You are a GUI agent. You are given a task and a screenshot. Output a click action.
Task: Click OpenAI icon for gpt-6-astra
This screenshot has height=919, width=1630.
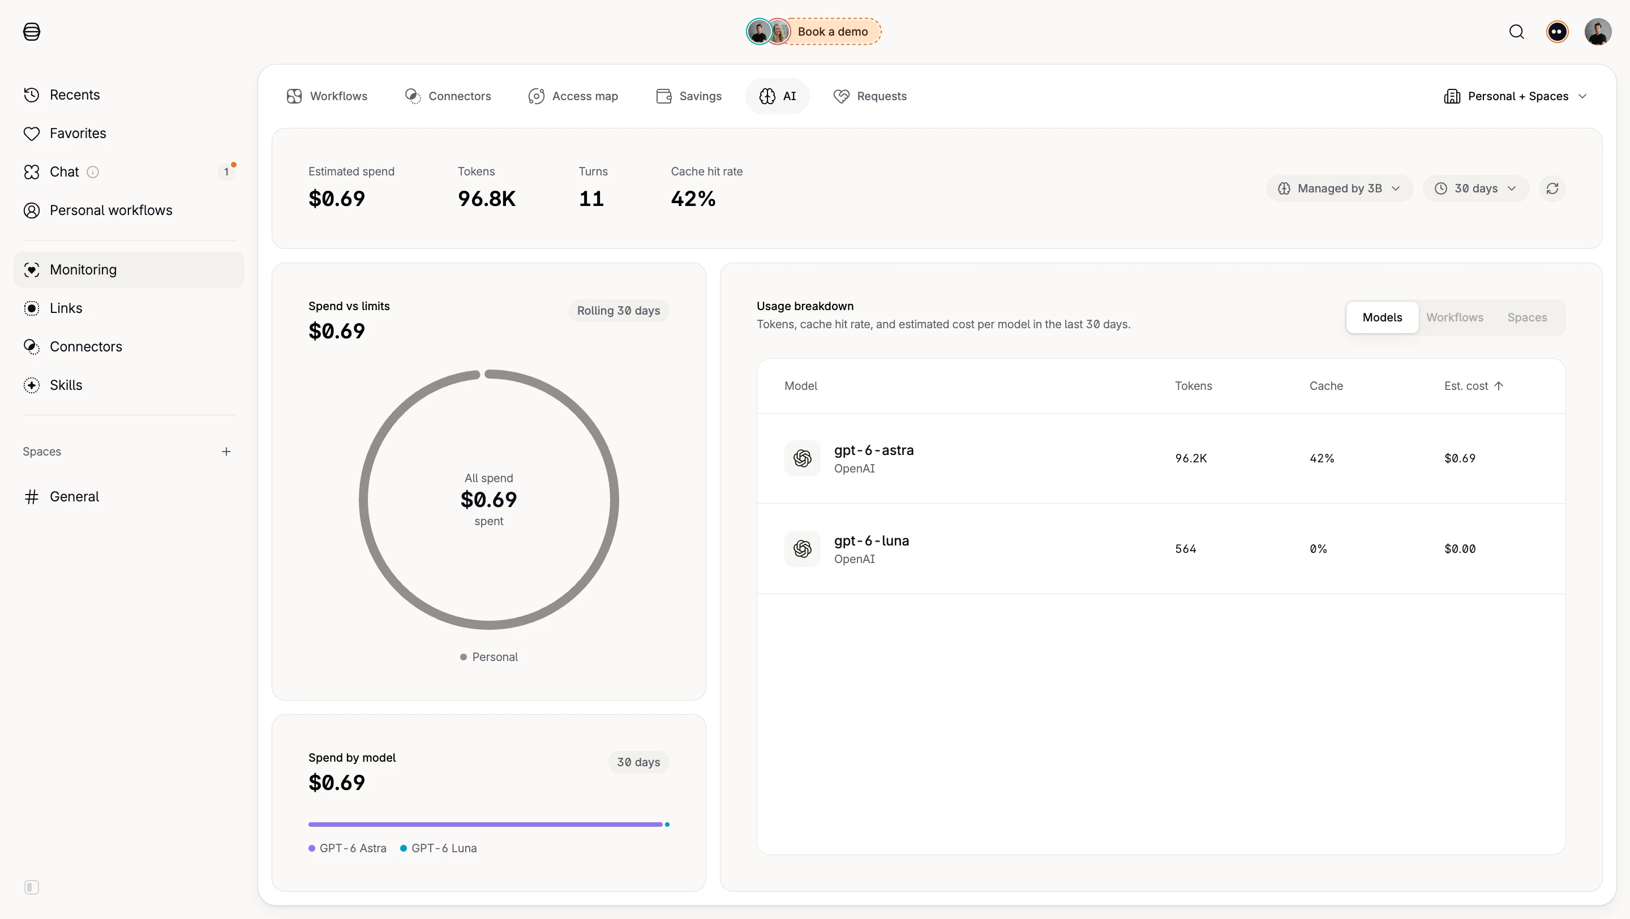click(803, 458)
